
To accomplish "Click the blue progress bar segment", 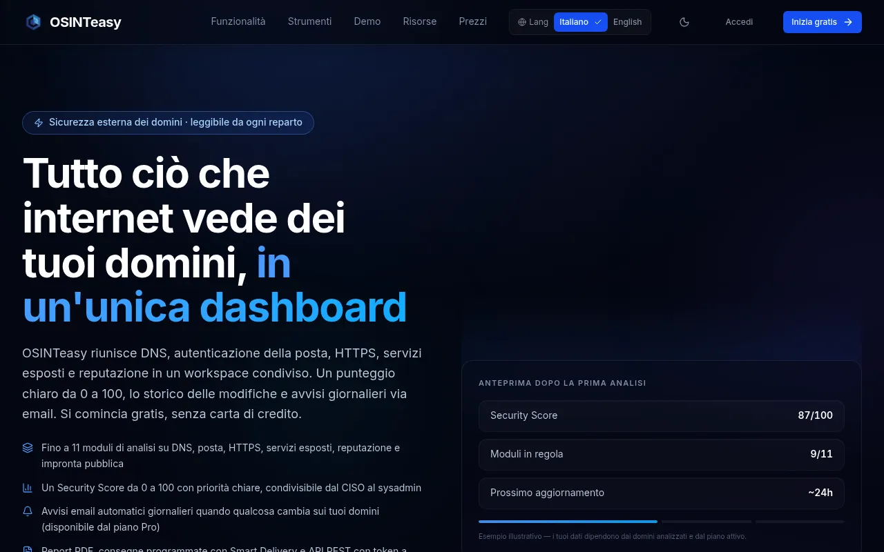I will coord(568,522).
